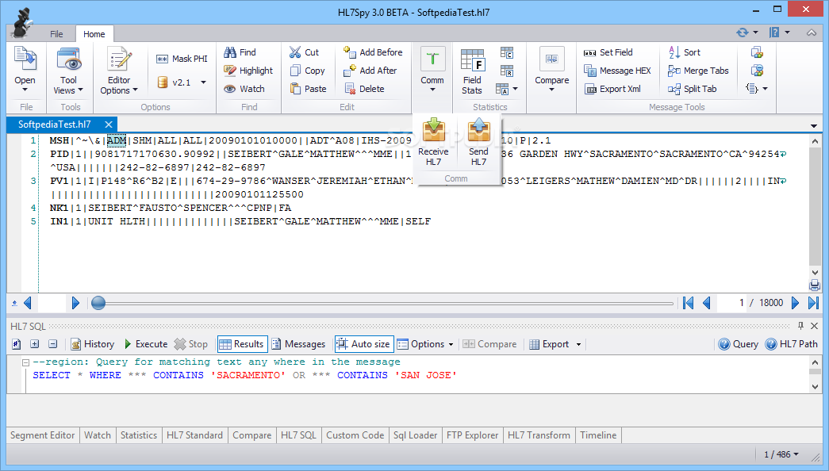Click Receive HL7 in Comm popup
This screenshot has width=829, height=471.
pyautogui.click(x=433, y=142)
